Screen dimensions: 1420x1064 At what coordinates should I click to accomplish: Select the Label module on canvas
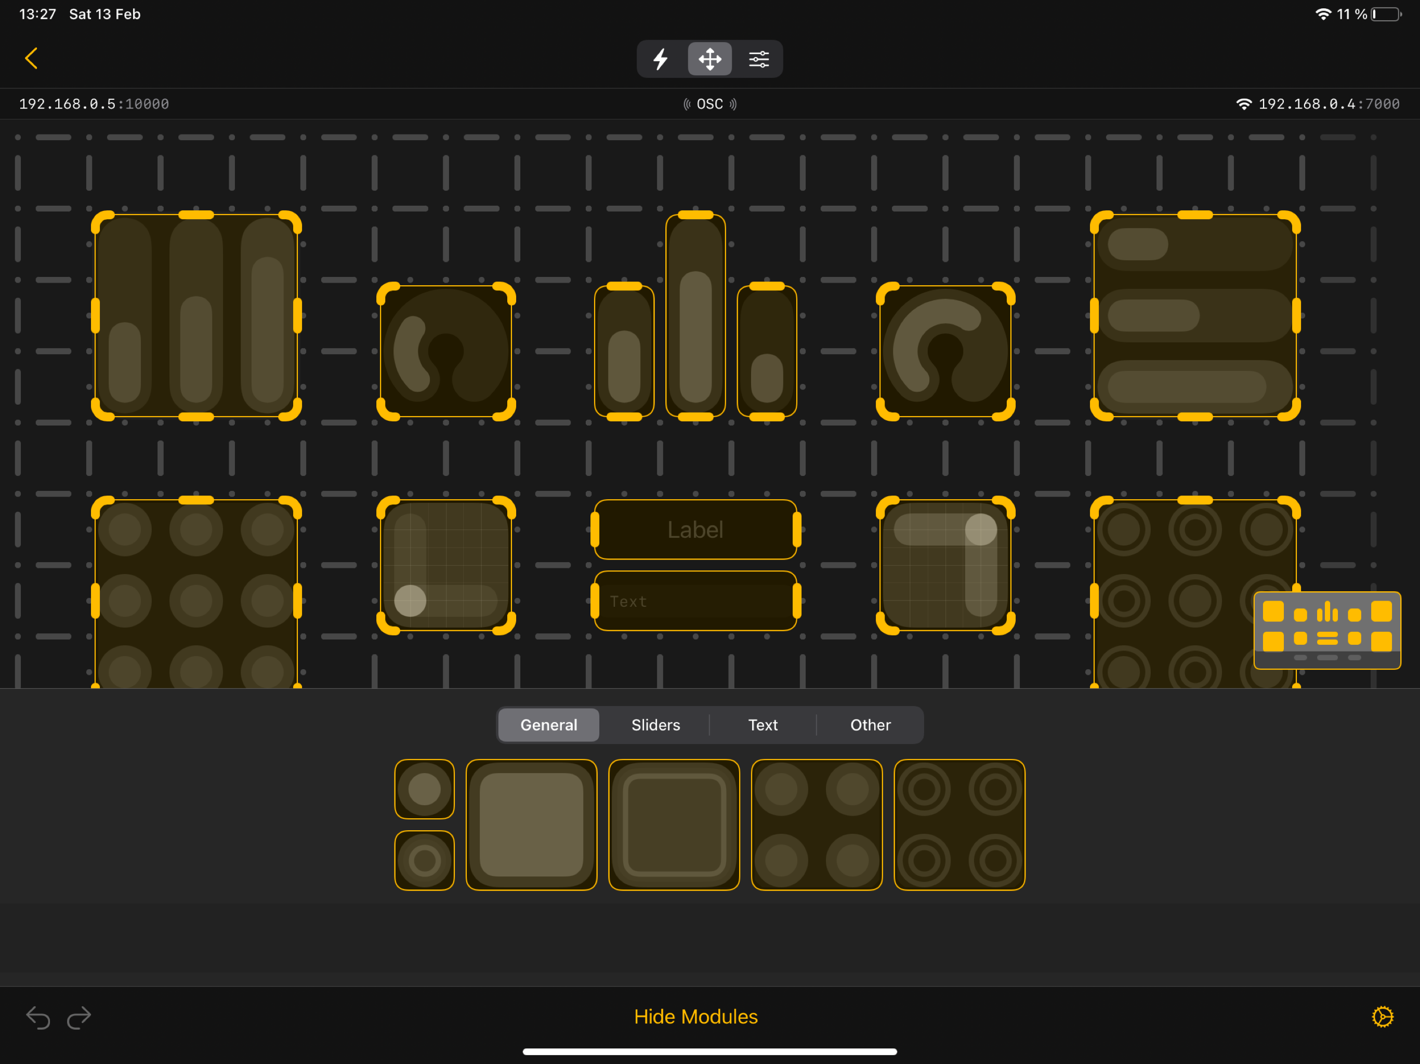[x=696, y=529]
